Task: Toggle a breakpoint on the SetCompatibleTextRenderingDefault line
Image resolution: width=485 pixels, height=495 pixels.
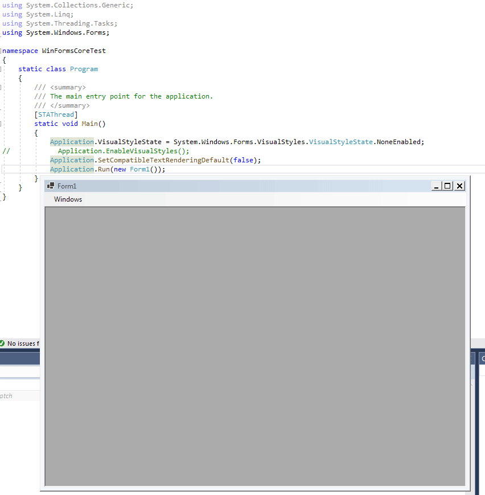Action: coord(2,160)
